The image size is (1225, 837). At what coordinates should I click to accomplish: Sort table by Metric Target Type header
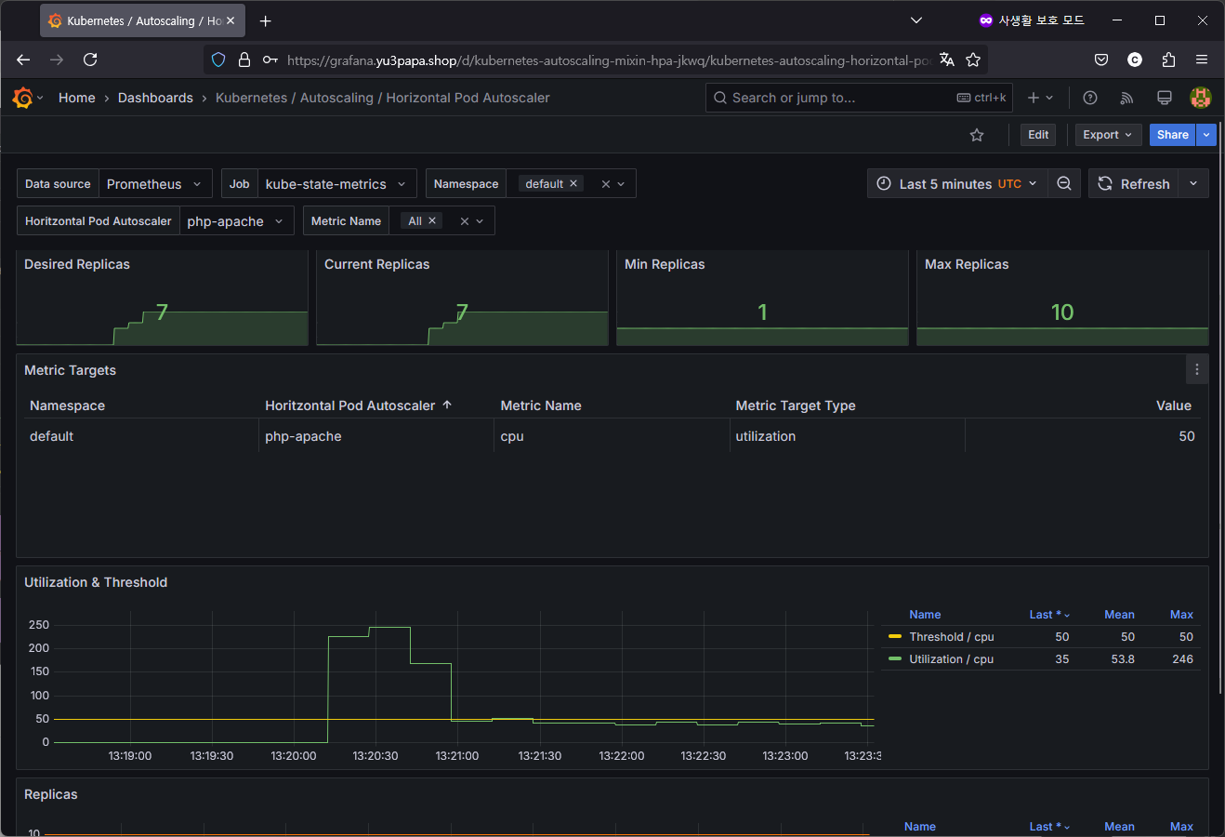point(796,405)
